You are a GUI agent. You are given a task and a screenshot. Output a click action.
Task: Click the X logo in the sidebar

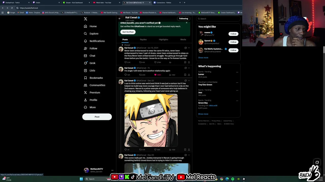[86, 19]
